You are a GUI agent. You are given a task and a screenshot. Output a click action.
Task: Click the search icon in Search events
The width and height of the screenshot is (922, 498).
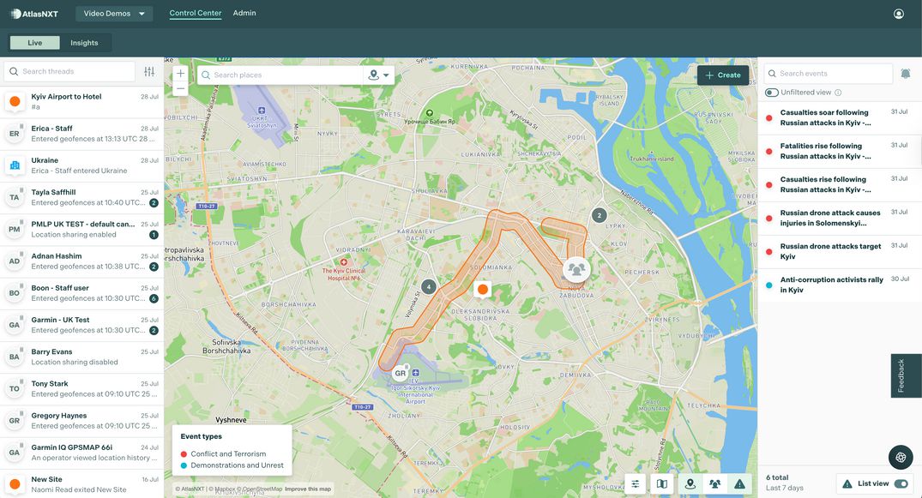pos(772,74)
